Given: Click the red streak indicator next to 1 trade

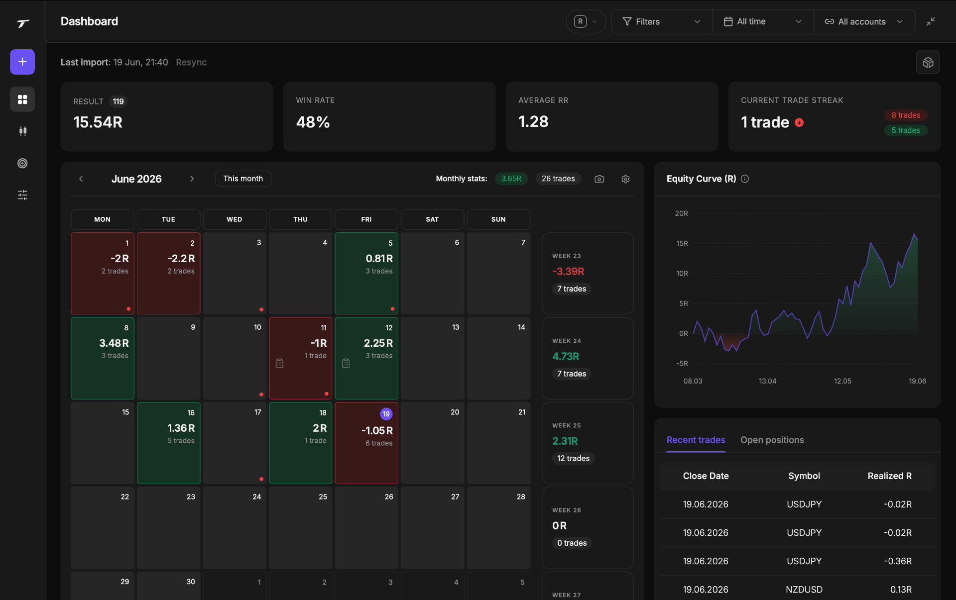Looking at the screenshot, I should tap(799, 122).
